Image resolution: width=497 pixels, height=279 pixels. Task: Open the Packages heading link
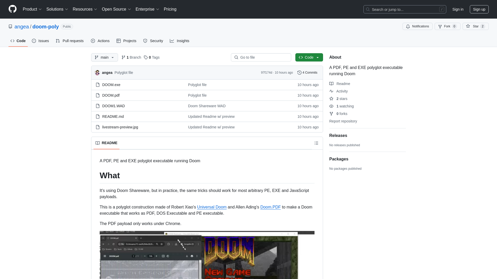(339, 159)
